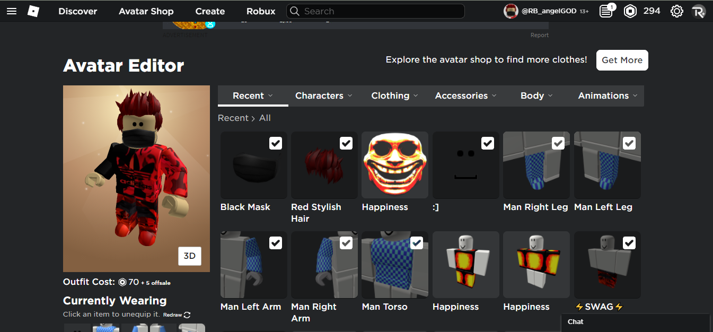Click the avatar preview image
This screenshot has width=713, height=332.
click(136, 179)
